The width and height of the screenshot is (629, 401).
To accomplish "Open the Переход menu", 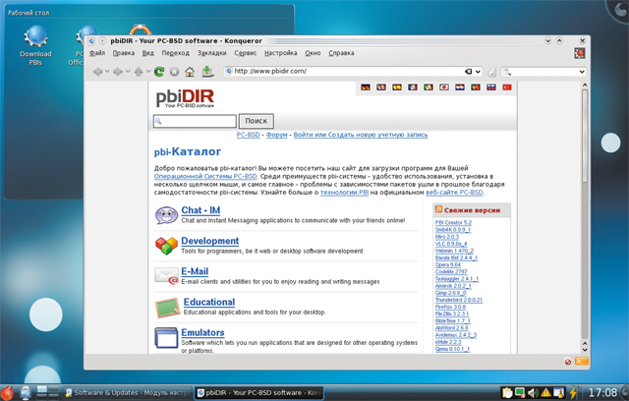I will click(176, 53).
